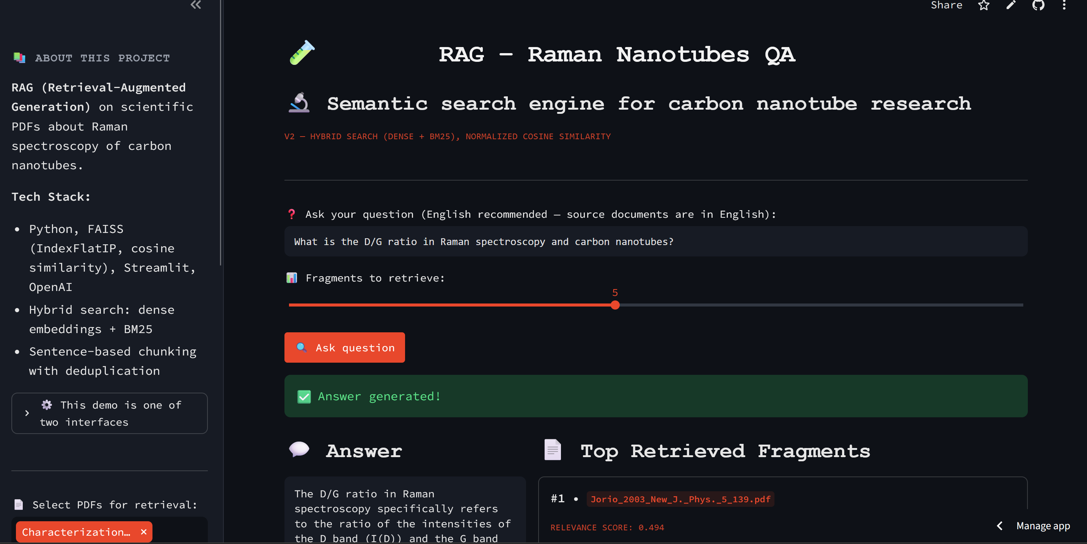Click the slider value 5 label
The image size is (1087, 544).
615,292
